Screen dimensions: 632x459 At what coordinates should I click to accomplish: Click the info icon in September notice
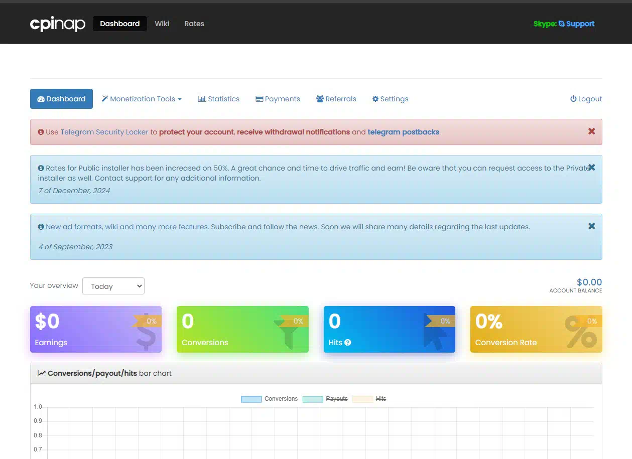(41, 227)
